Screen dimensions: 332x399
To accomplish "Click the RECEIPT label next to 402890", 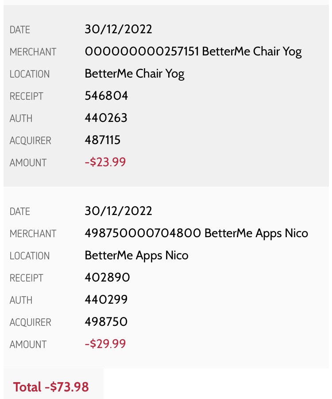I will [26, 278].
